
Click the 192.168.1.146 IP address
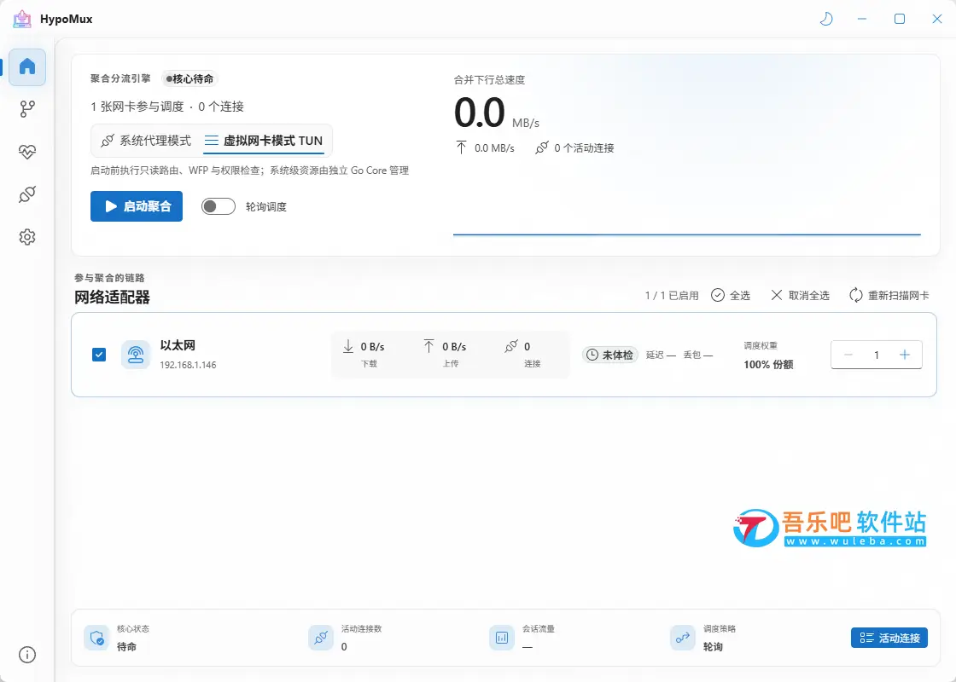188,365
